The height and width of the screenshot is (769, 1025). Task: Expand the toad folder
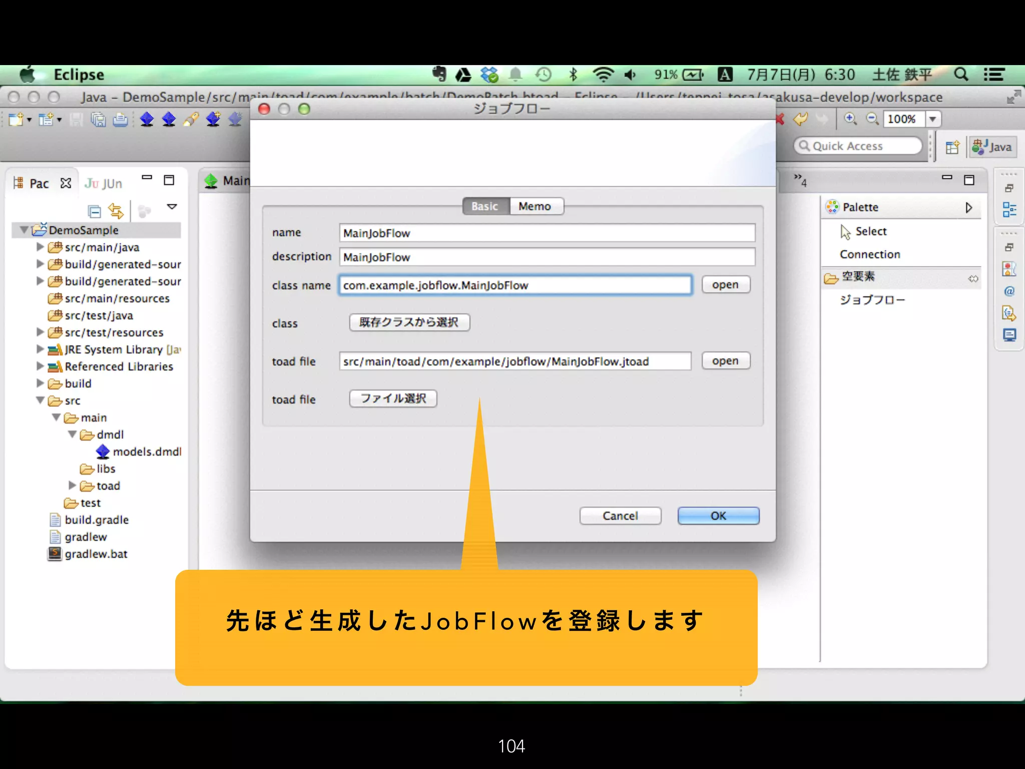73,485
